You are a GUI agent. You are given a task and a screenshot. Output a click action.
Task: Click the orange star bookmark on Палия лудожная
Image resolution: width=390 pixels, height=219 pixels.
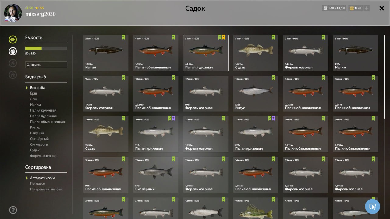pyautogui.click(x=223, y=37)
